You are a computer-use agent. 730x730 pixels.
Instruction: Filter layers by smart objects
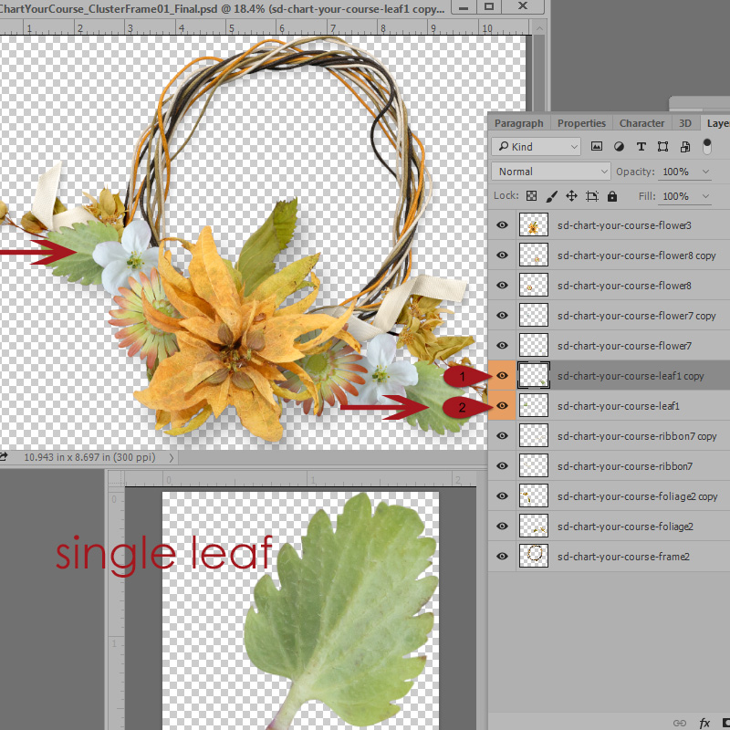click(x=684, y=147)
